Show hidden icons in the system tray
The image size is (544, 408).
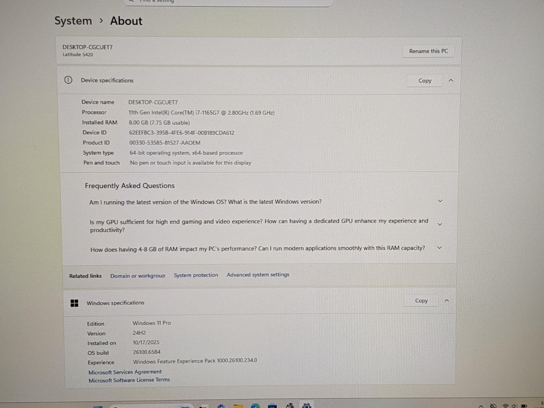481,406
